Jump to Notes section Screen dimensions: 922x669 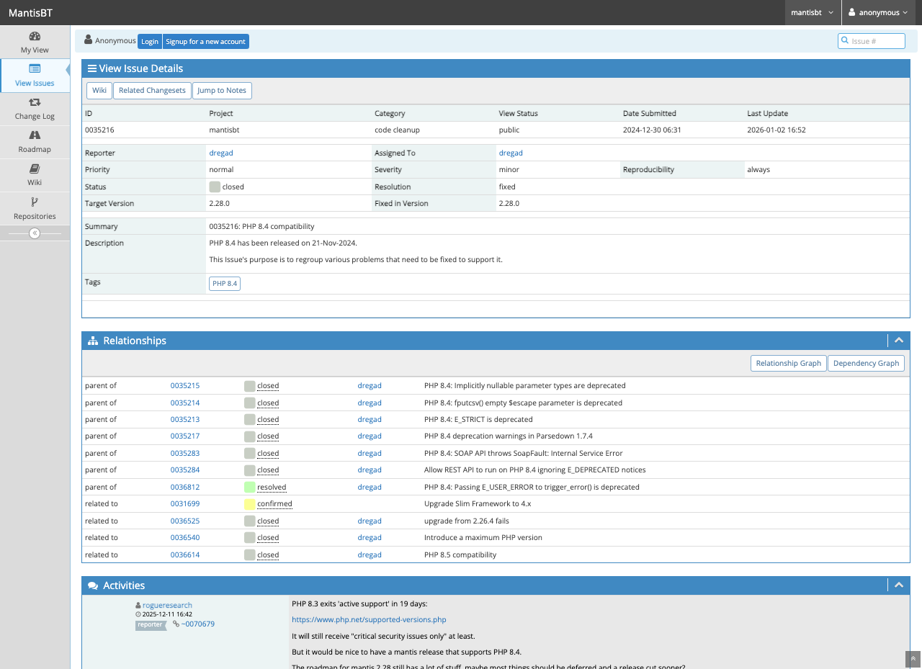tap(222, 91)
